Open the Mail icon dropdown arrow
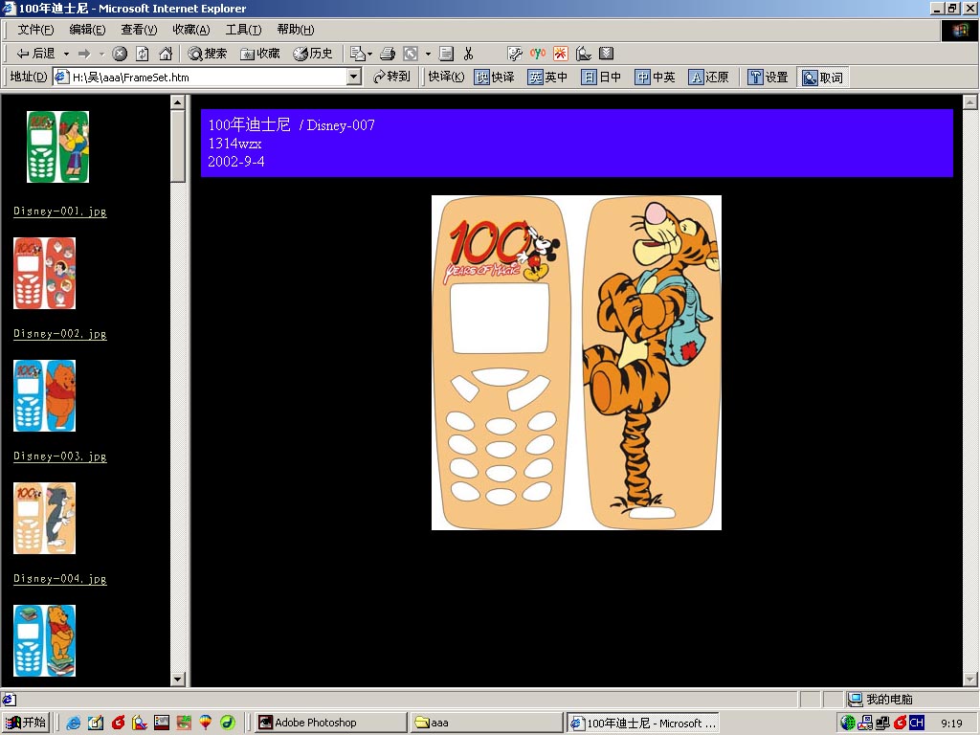980x735 pixels. click(x=370, y=54)
